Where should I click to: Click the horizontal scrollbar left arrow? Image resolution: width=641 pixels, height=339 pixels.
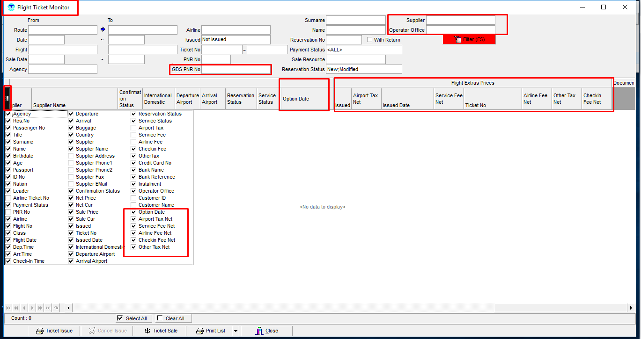coord(69,308)
